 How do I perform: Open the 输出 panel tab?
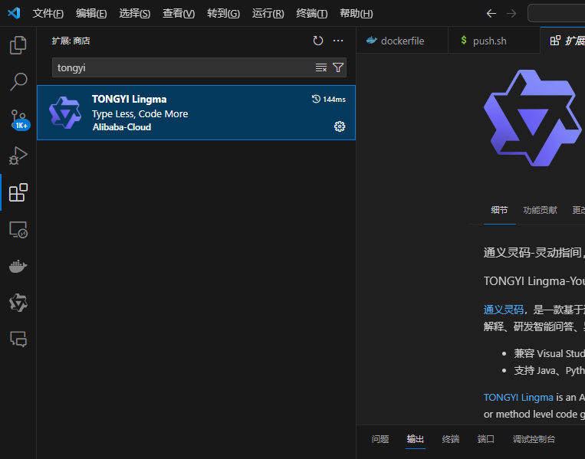[x=416, y=439]
